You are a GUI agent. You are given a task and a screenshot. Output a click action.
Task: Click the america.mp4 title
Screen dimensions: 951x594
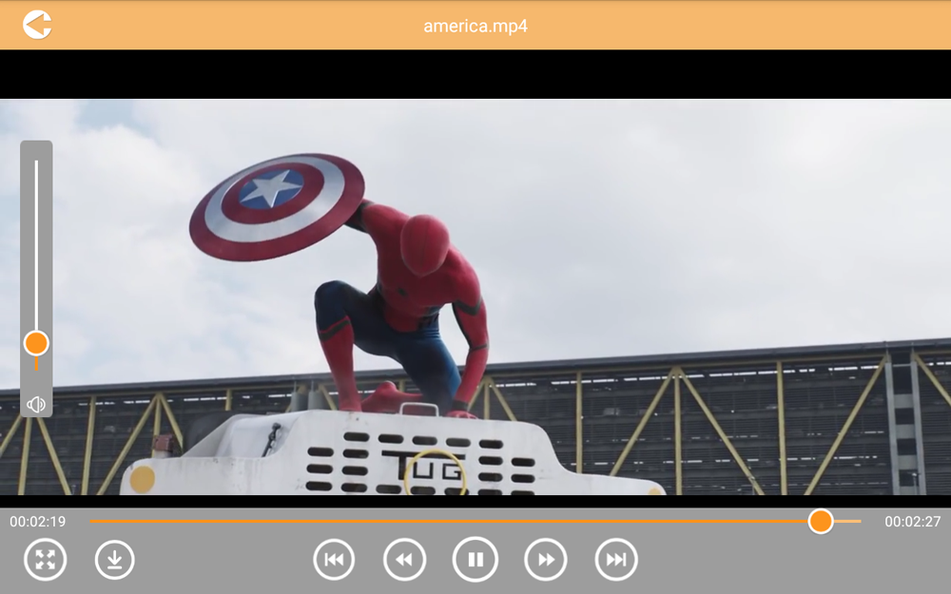click(475, 26)
